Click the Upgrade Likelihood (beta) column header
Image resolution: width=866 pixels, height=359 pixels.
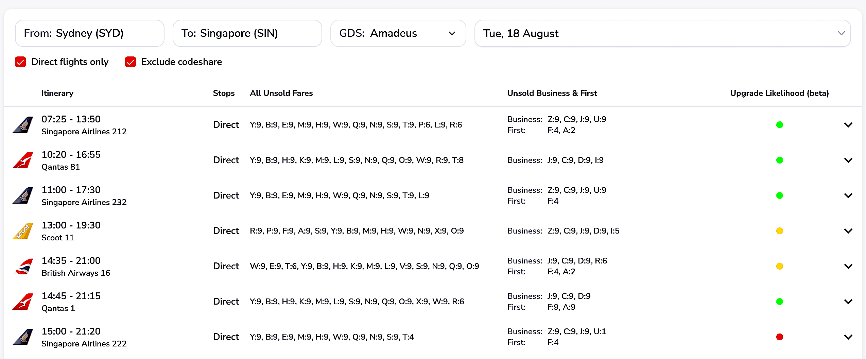779,93
